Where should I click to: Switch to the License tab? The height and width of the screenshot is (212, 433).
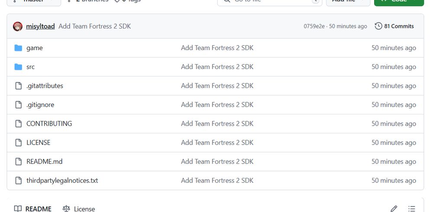point(79,209)
